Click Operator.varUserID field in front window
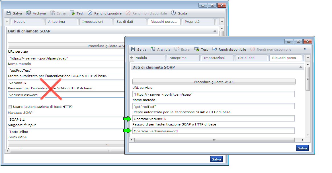332x173 pixels. point(214,119)
